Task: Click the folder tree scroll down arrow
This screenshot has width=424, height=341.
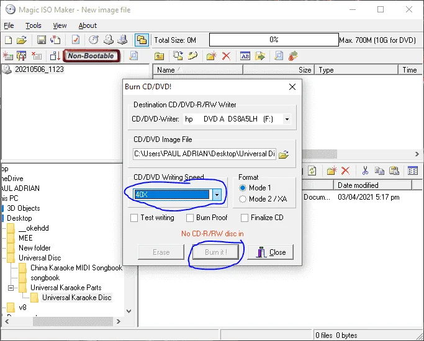Action: 129,311
